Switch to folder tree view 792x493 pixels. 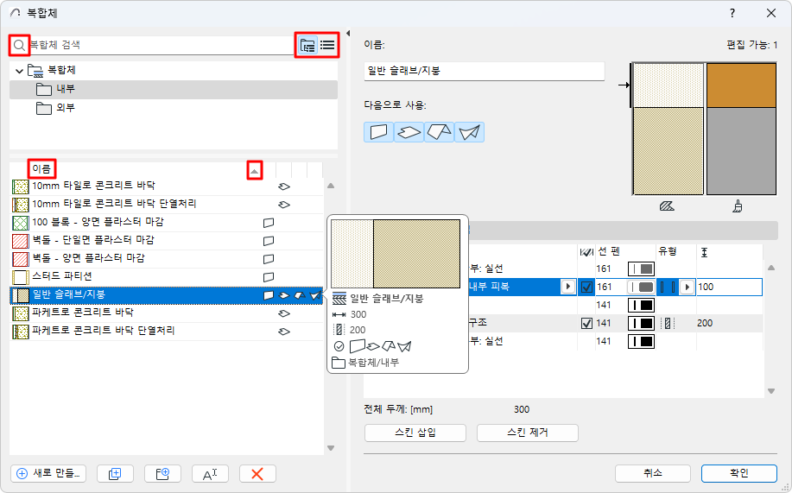click(x=307, y=46)
